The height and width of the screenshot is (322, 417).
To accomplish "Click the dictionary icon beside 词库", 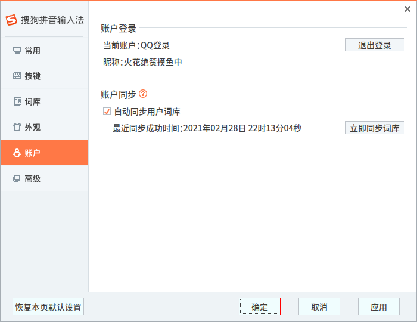I will point(17,102).
